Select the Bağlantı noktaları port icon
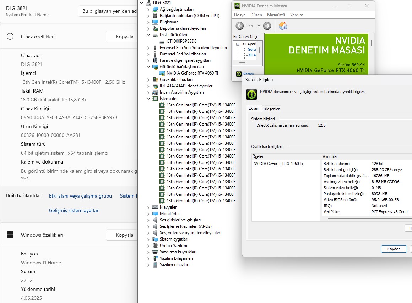This screenshot has width=412, height=303. 155,16
